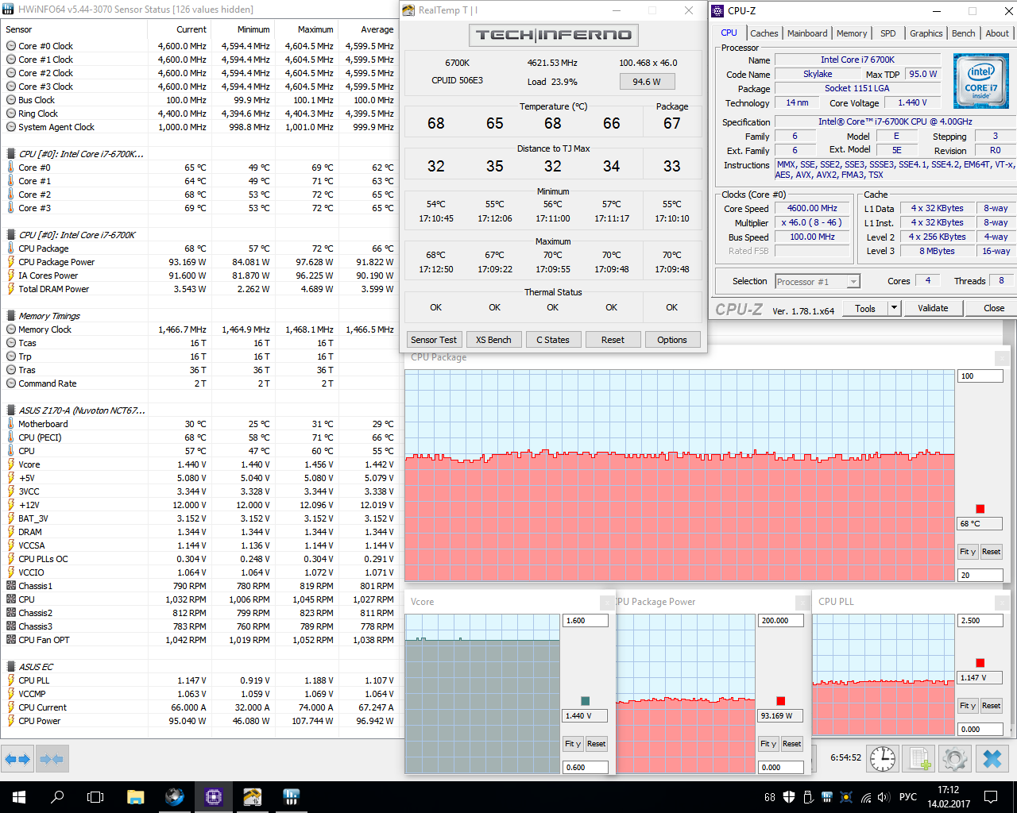Click the HWiNFO64 title bar icon

(x=9, y=10)
